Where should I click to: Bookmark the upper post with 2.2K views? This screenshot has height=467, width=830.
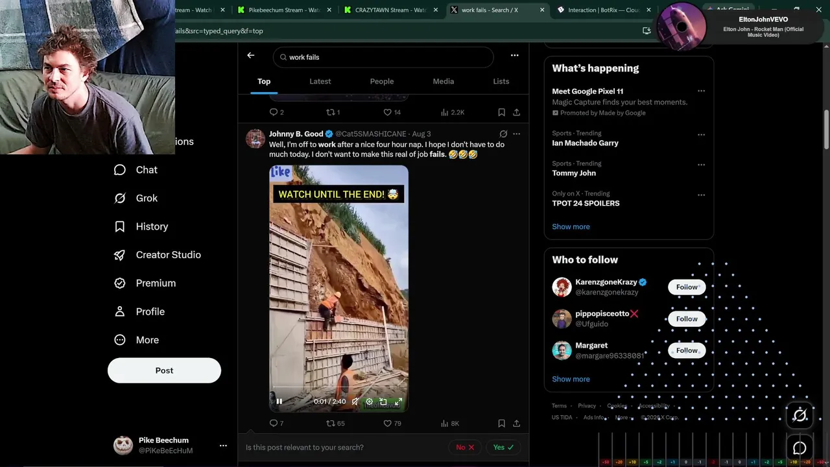point(501,112)
